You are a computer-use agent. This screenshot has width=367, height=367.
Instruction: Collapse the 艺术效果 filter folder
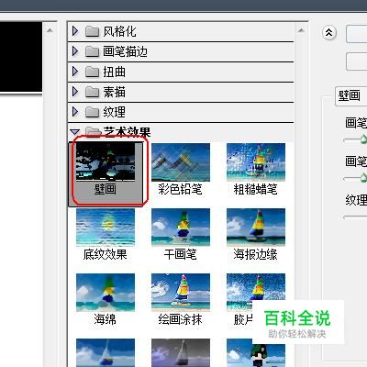75,132
